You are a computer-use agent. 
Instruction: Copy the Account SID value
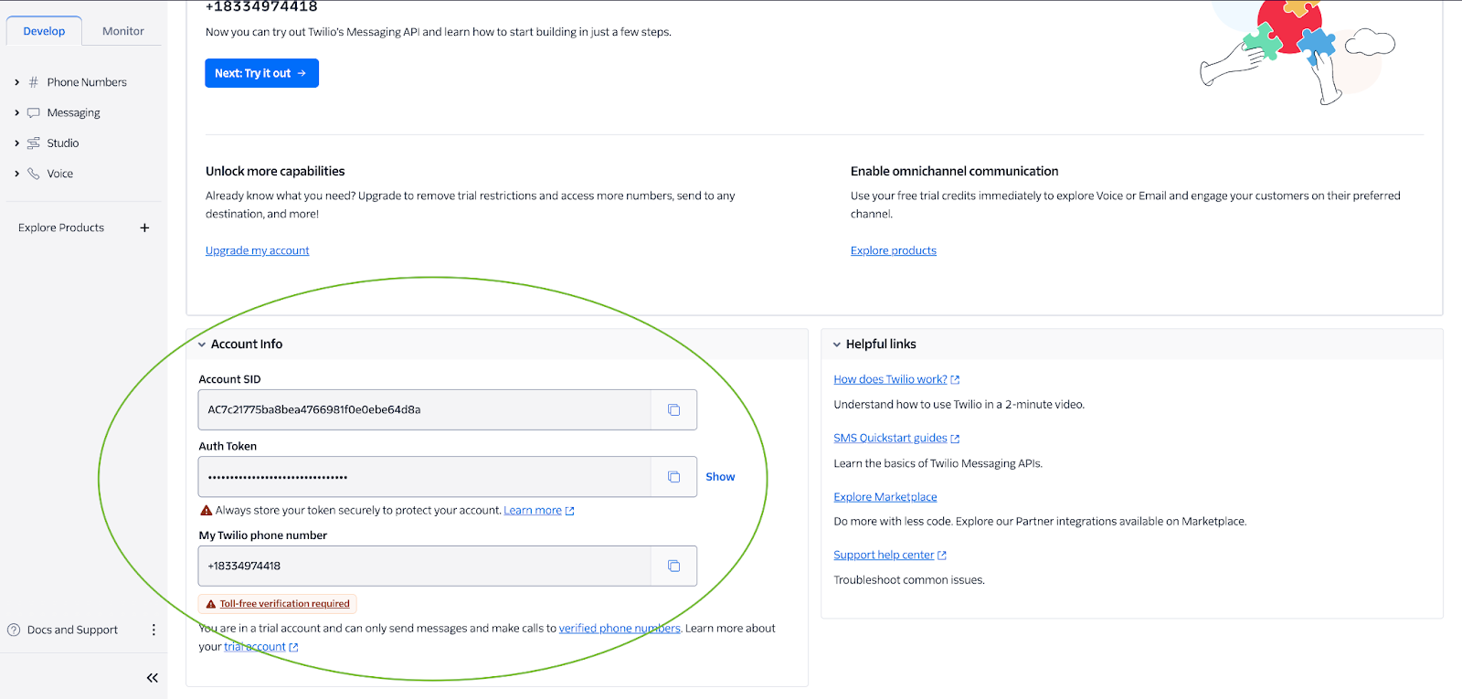(673, 410)
